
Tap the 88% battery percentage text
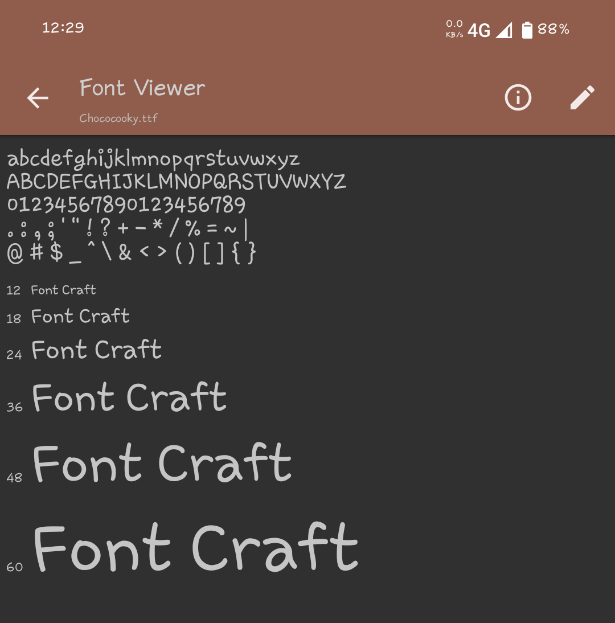click(x=553, y=29)
